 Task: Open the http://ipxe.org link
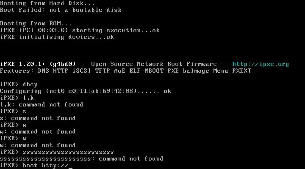pyautogui.click(x=261, y=64)
